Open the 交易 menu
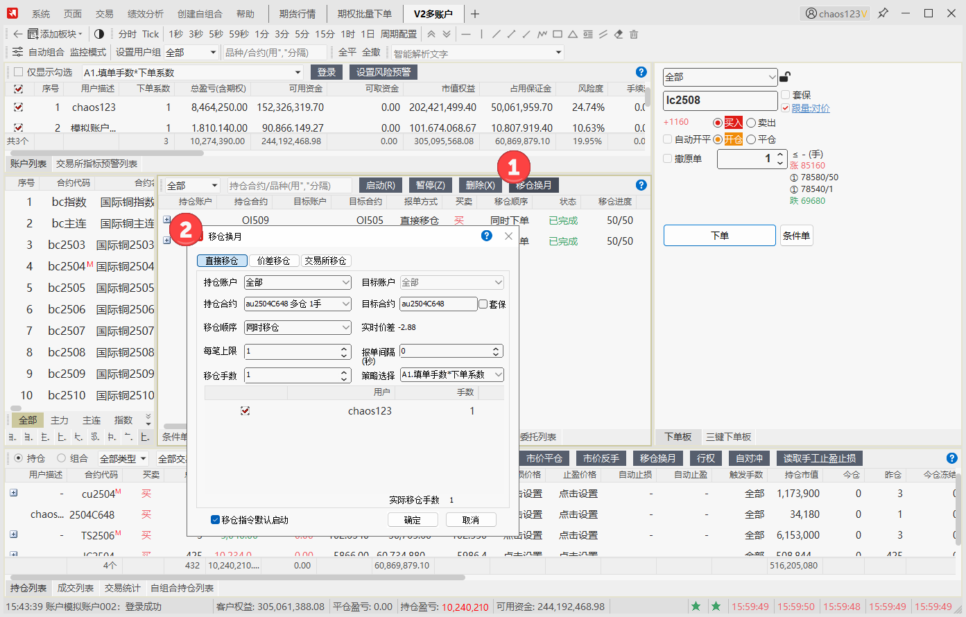966x617 pixels. [104, 14]
